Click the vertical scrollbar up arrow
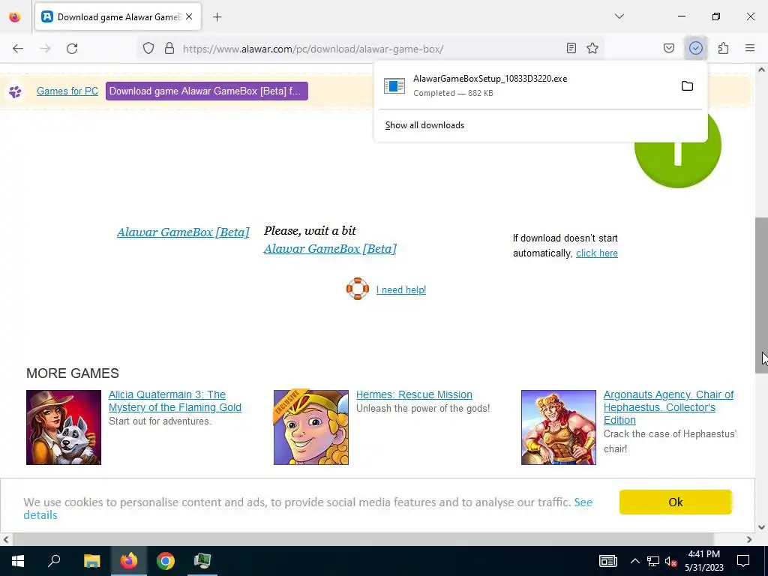The height and width of the screenshot is (576, 768). pos(761,70)
